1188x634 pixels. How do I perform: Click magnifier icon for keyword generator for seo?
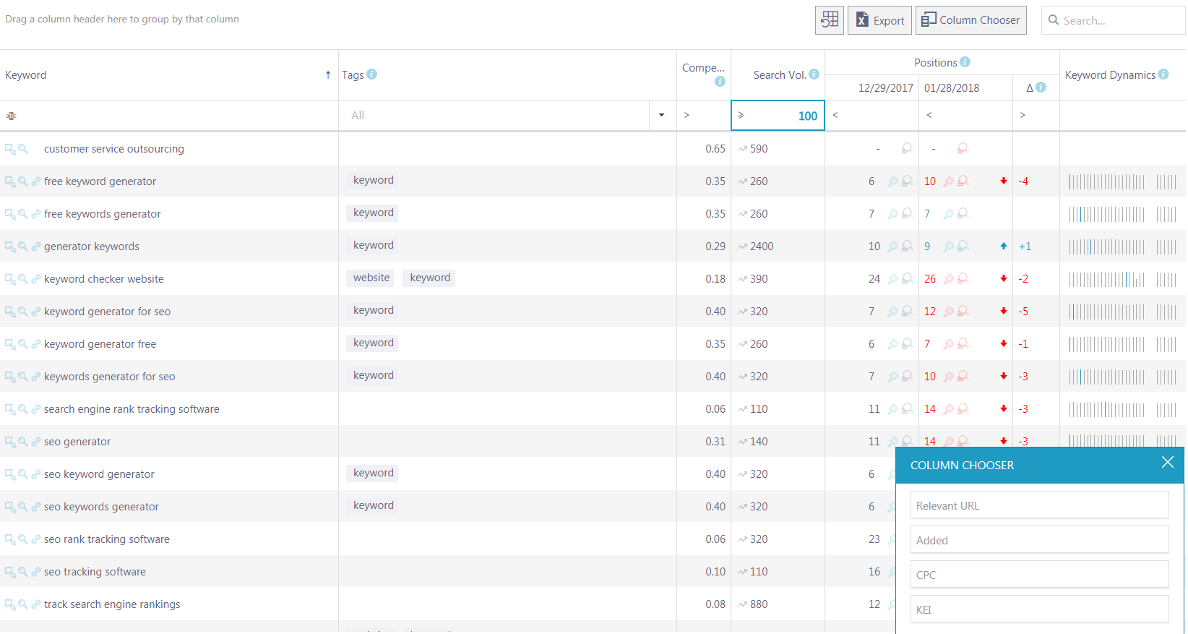click(23, 312)
